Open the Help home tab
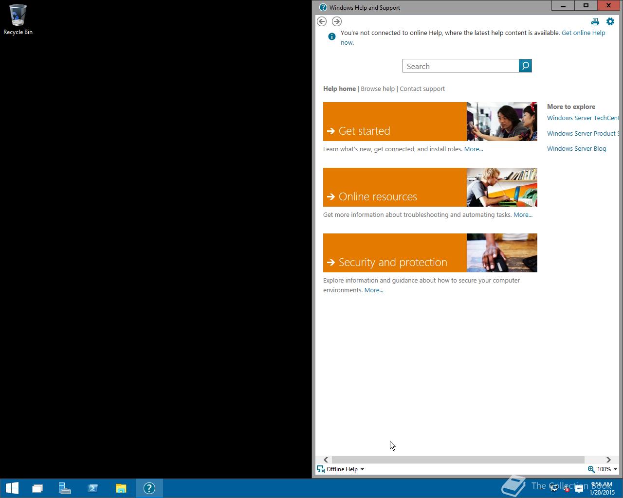Screen dimensions: 623x498 (339, 89)
